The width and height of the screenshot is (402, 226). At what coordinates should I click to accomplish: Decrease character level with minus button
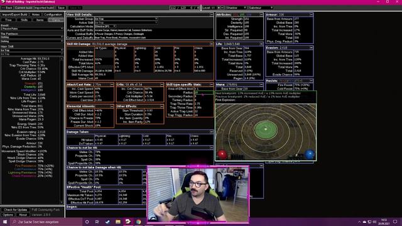tap(222, 8)
